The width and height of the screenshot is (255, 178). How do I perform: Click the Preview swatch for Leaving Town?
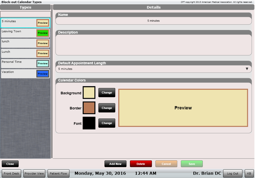tap(43, 33)
